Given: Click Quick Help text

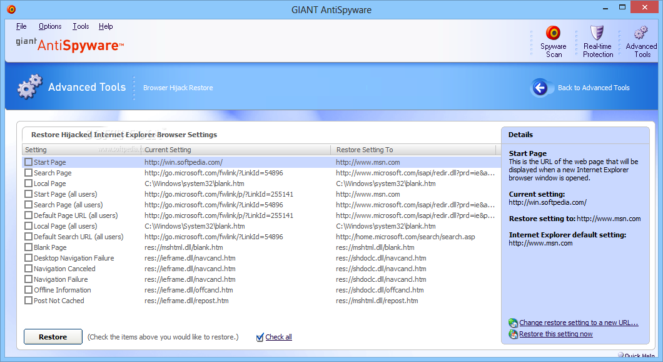Looking at the screenshot, I should (640, 356).
